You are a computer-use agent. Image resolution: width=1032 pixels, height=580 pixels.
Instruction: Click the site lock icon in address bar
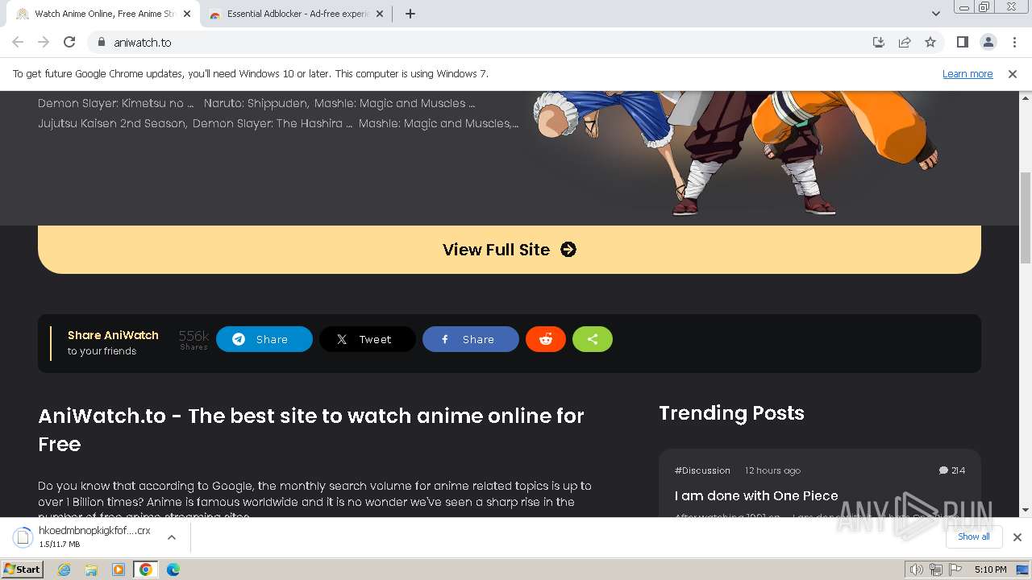tap(101, 42)
